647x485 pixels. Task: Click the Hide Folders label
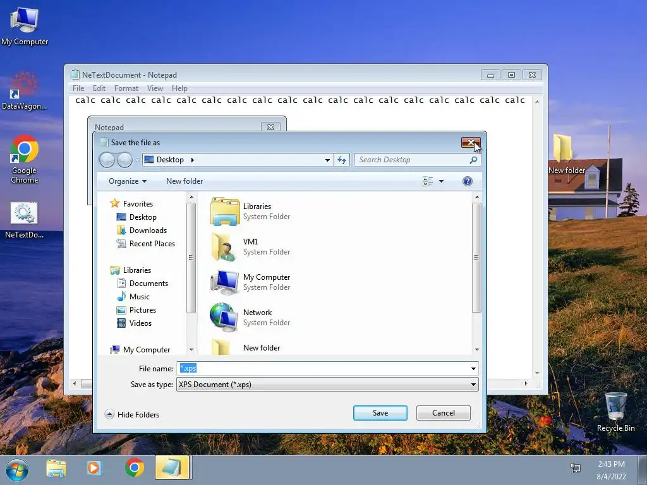[x=138, y=414]
